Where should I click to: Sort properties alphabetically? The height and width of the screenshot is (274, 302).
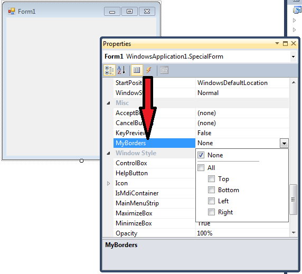pyautogui.click(x=121, y=70)
